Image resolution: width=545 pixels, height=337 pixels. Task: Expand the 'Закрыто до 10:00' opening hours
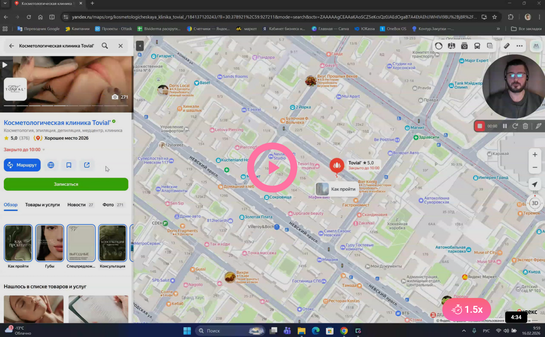tap(24, 150)
